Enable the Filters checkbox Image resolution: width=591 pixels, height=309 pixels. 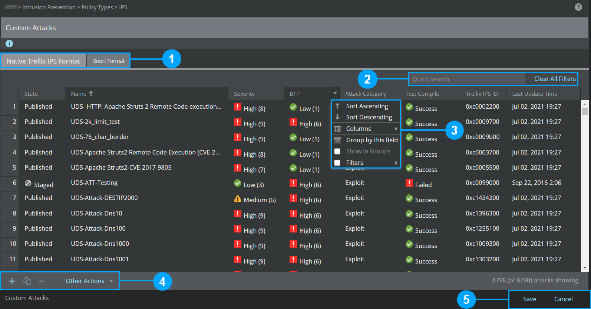coord(337,163)
